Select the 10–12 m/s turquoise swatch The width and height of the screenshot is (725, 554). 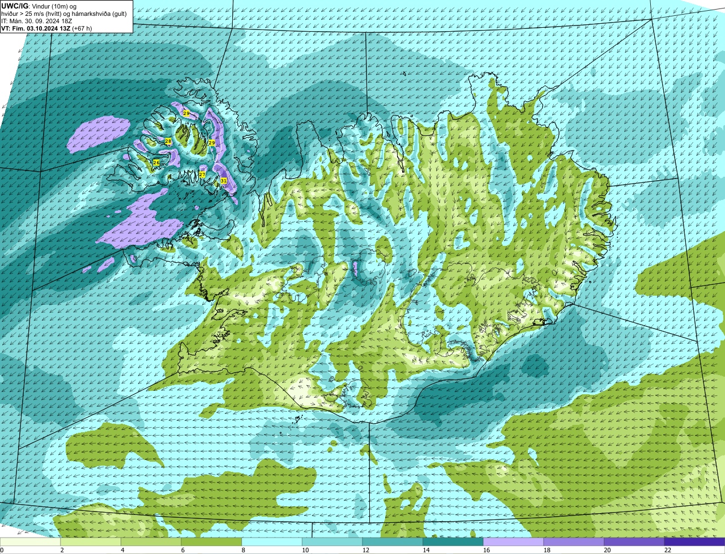332,542
